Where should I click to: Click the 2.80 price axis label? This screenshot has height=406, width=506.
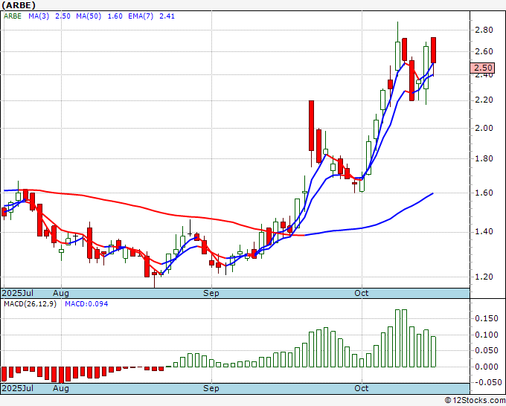click(x=484, y=30)
